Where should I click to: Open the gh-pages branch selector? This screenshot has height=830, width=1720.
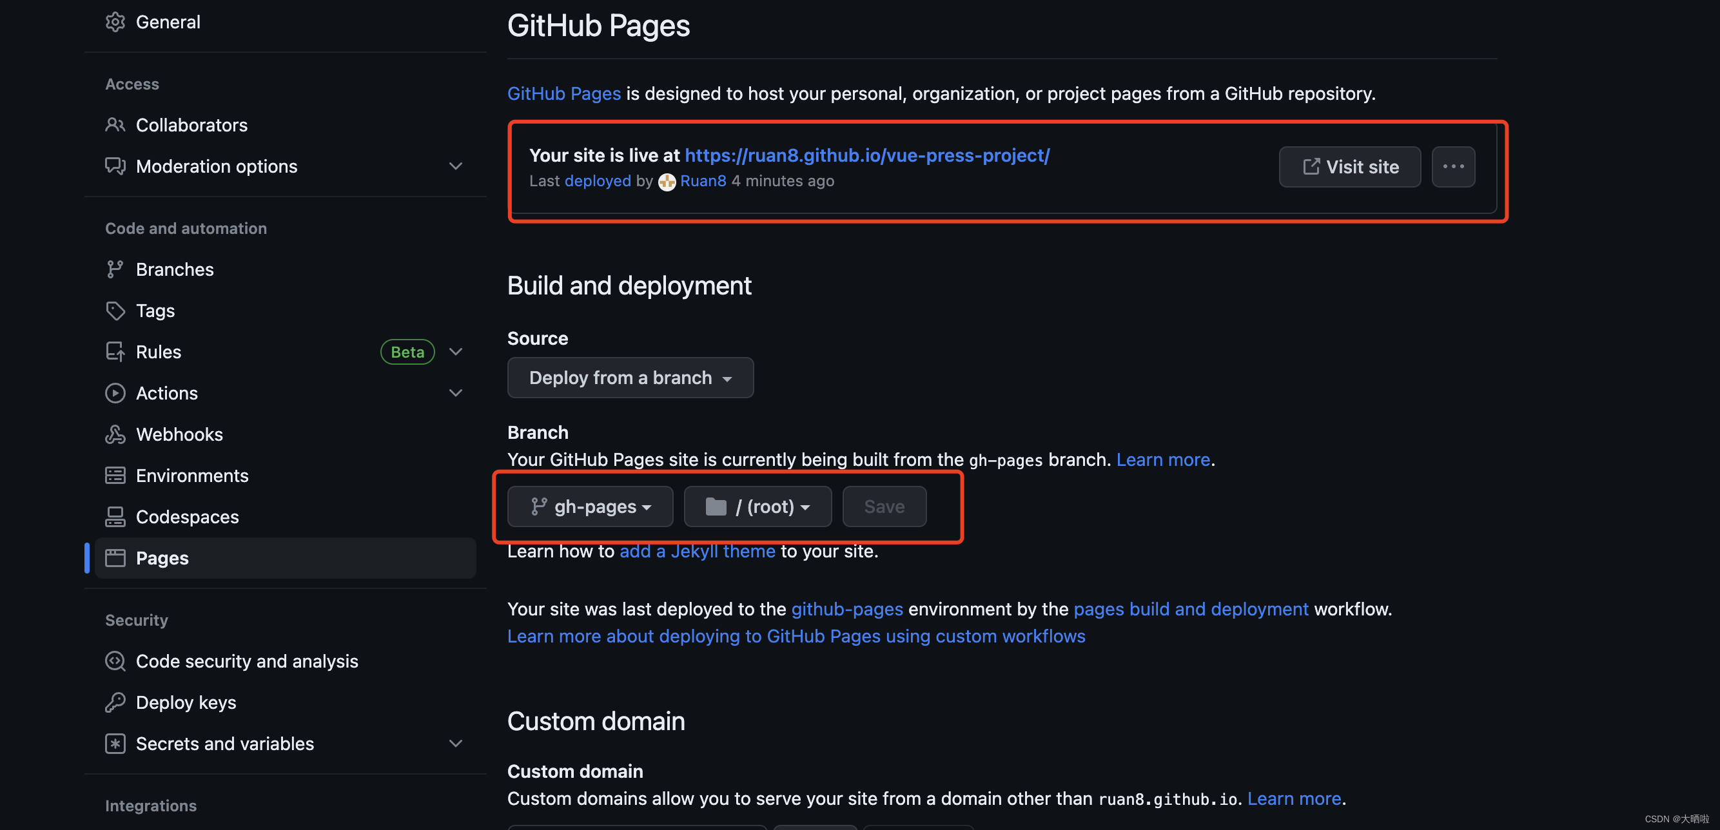(x=590, y=507)
